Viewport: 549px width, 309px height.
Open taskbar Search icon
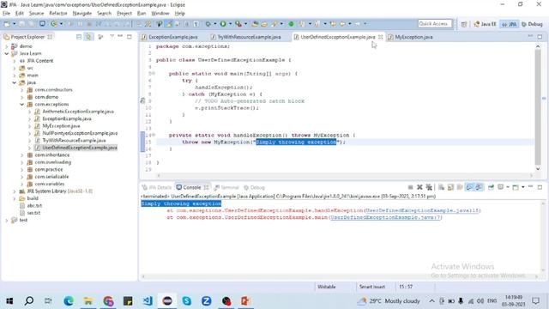click(29, 301)
